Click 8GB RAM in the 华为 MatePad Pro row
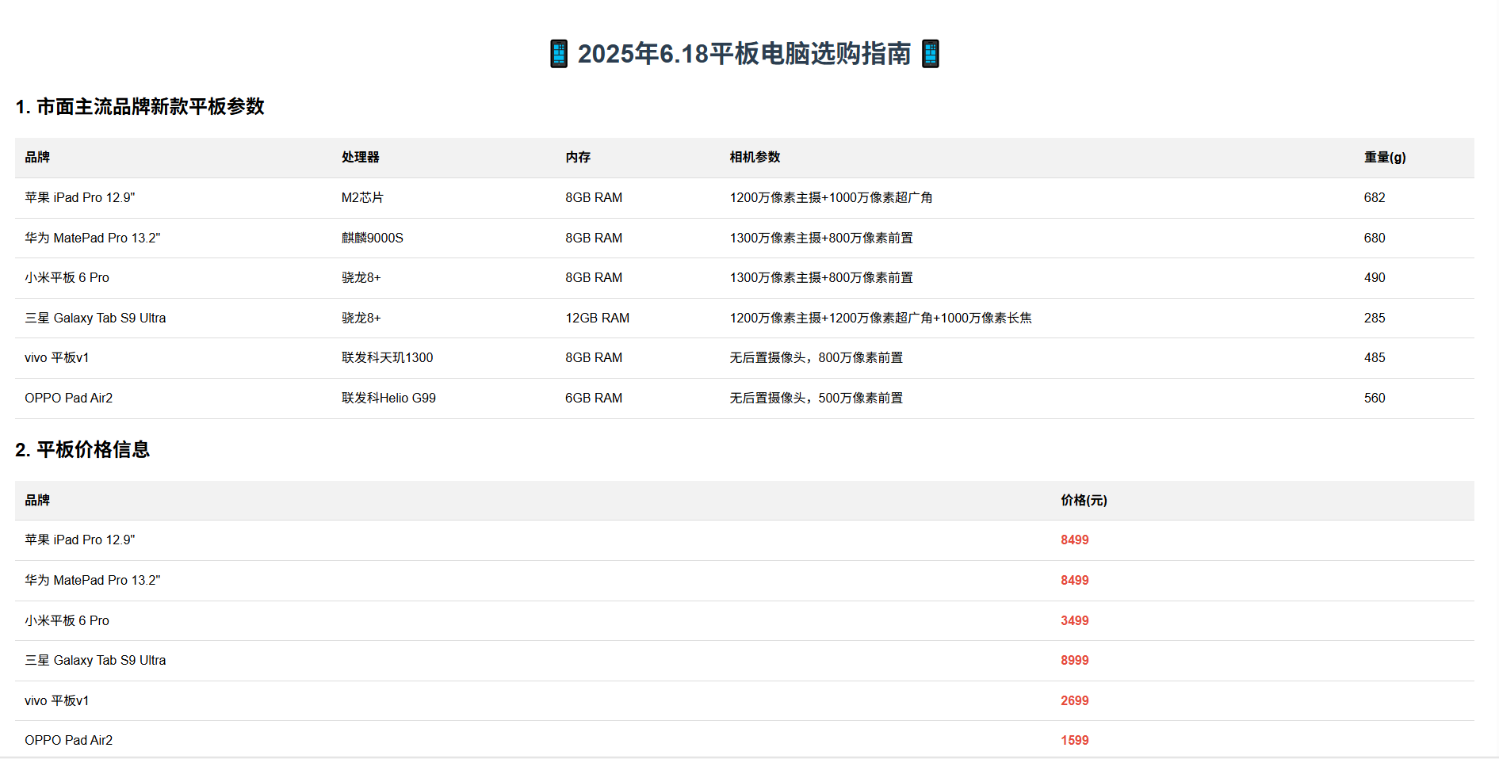Image resolution: width=1499 pixels, height=759 pixels. pos(594,238)
